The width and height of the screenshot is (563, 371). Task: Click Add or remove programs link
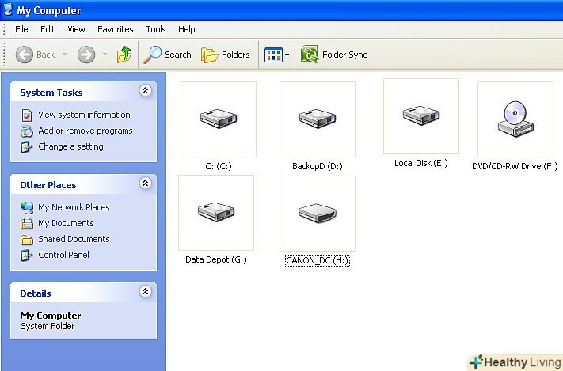tap(85, 131)
